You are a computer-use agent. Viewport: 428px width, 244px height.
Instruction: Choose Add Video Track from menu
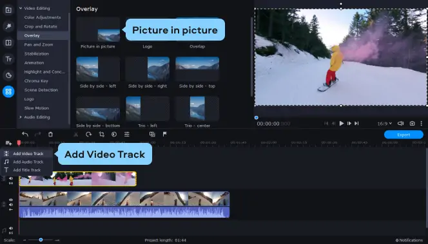point(27,153)
